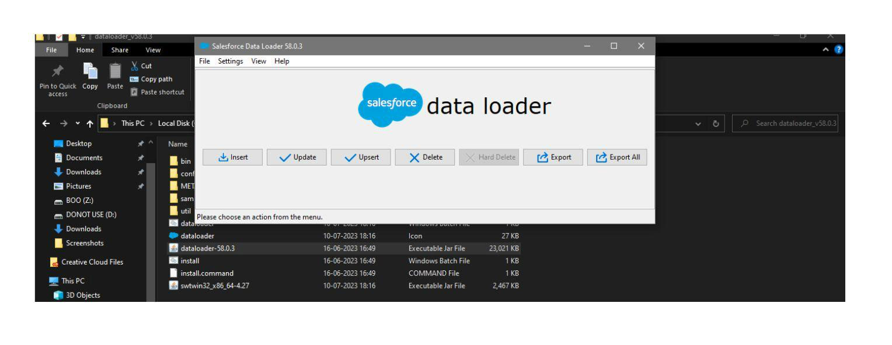Select Desktop in the navigation pane

[x=79, y=143]
